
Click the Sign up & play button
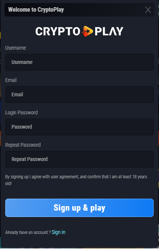(79, 208)
